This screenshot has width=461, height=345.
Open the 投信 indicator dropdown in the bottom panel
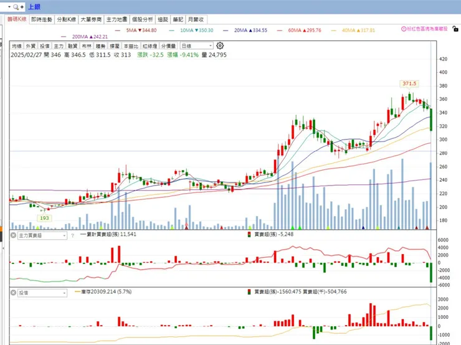tap(42, 293)
